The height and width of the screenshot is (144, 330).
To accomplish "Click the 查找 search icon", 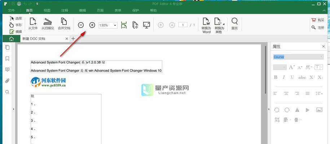I will coord(234,24).
